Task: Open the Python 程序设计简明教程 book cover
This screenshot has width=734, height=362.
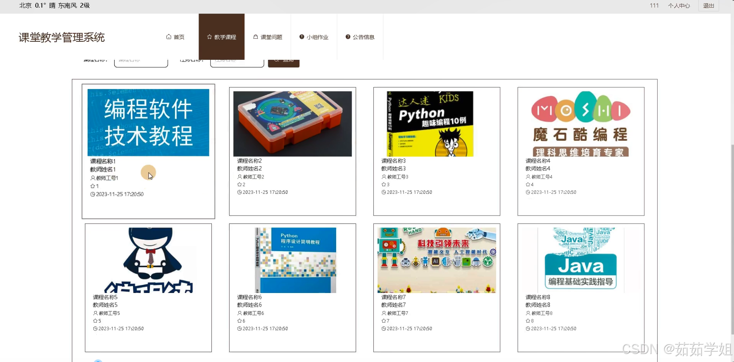Action: tap(295, 260)
